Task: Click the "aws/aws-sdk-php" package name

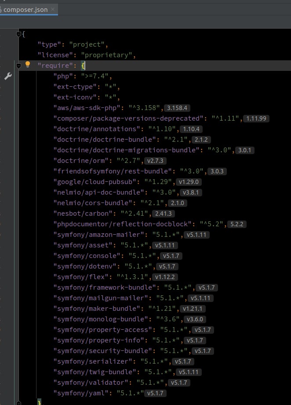Action: tap(87, 108)
